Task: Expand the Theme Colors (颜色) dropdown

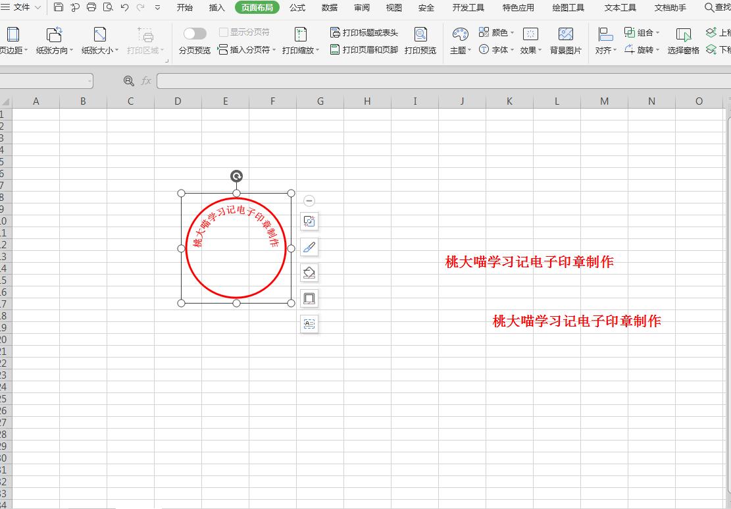Action: pyautogui.click(x=497, y=32)
